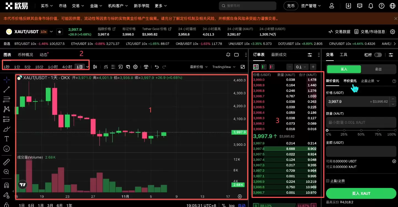Set order size slider to 50%
The height and width of the screenshot is (207, 398).
pyautogui.click(x=361, y=130)
